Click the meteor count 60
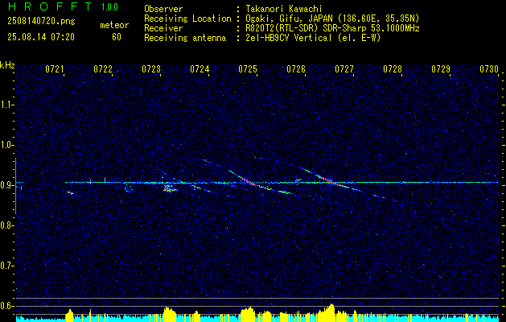The image size is (506, 322). click(x=117, y=37)
